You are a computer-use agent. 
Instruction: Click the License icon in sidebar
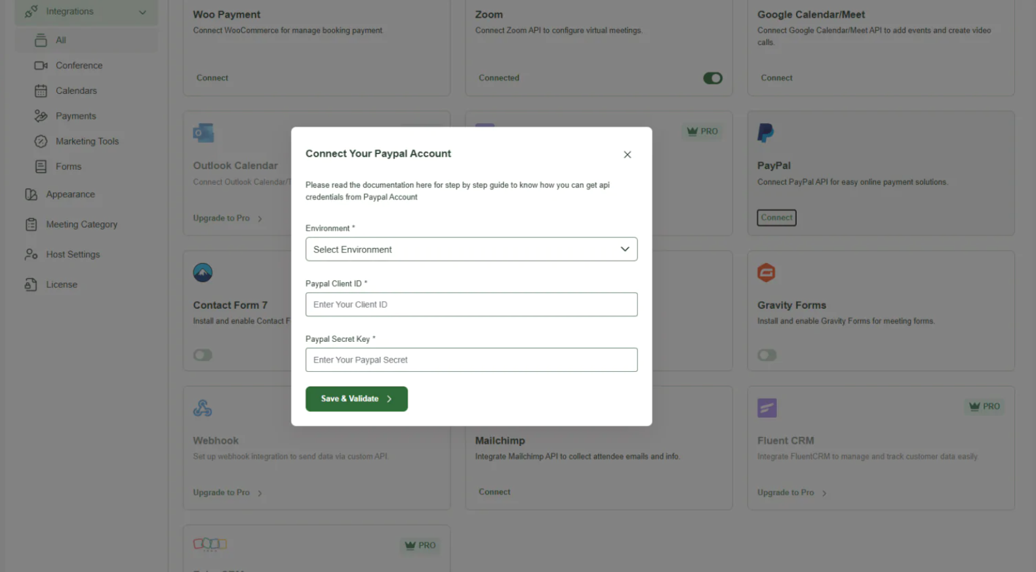click(x=31, y=285)
